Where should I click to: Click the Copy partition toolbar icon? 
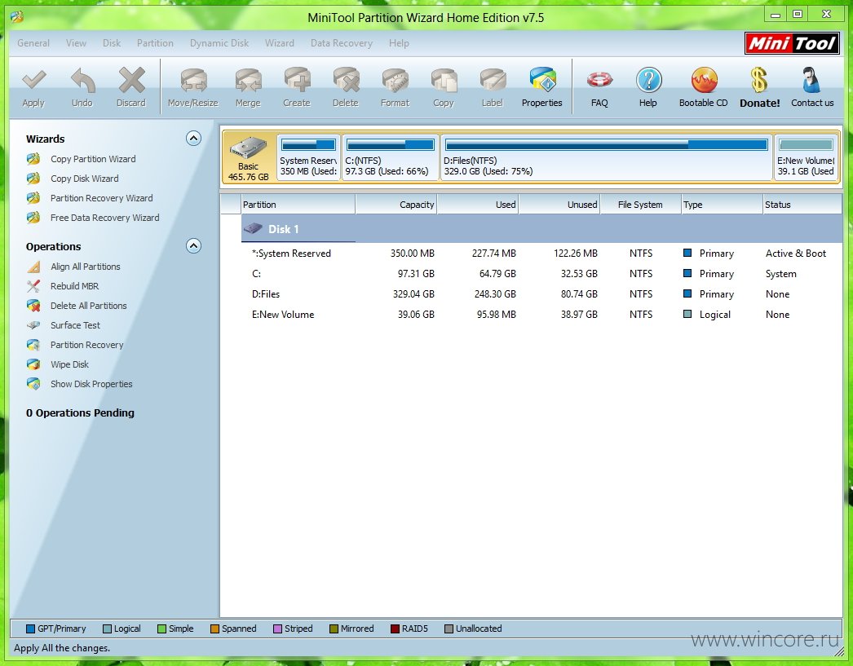444,81
